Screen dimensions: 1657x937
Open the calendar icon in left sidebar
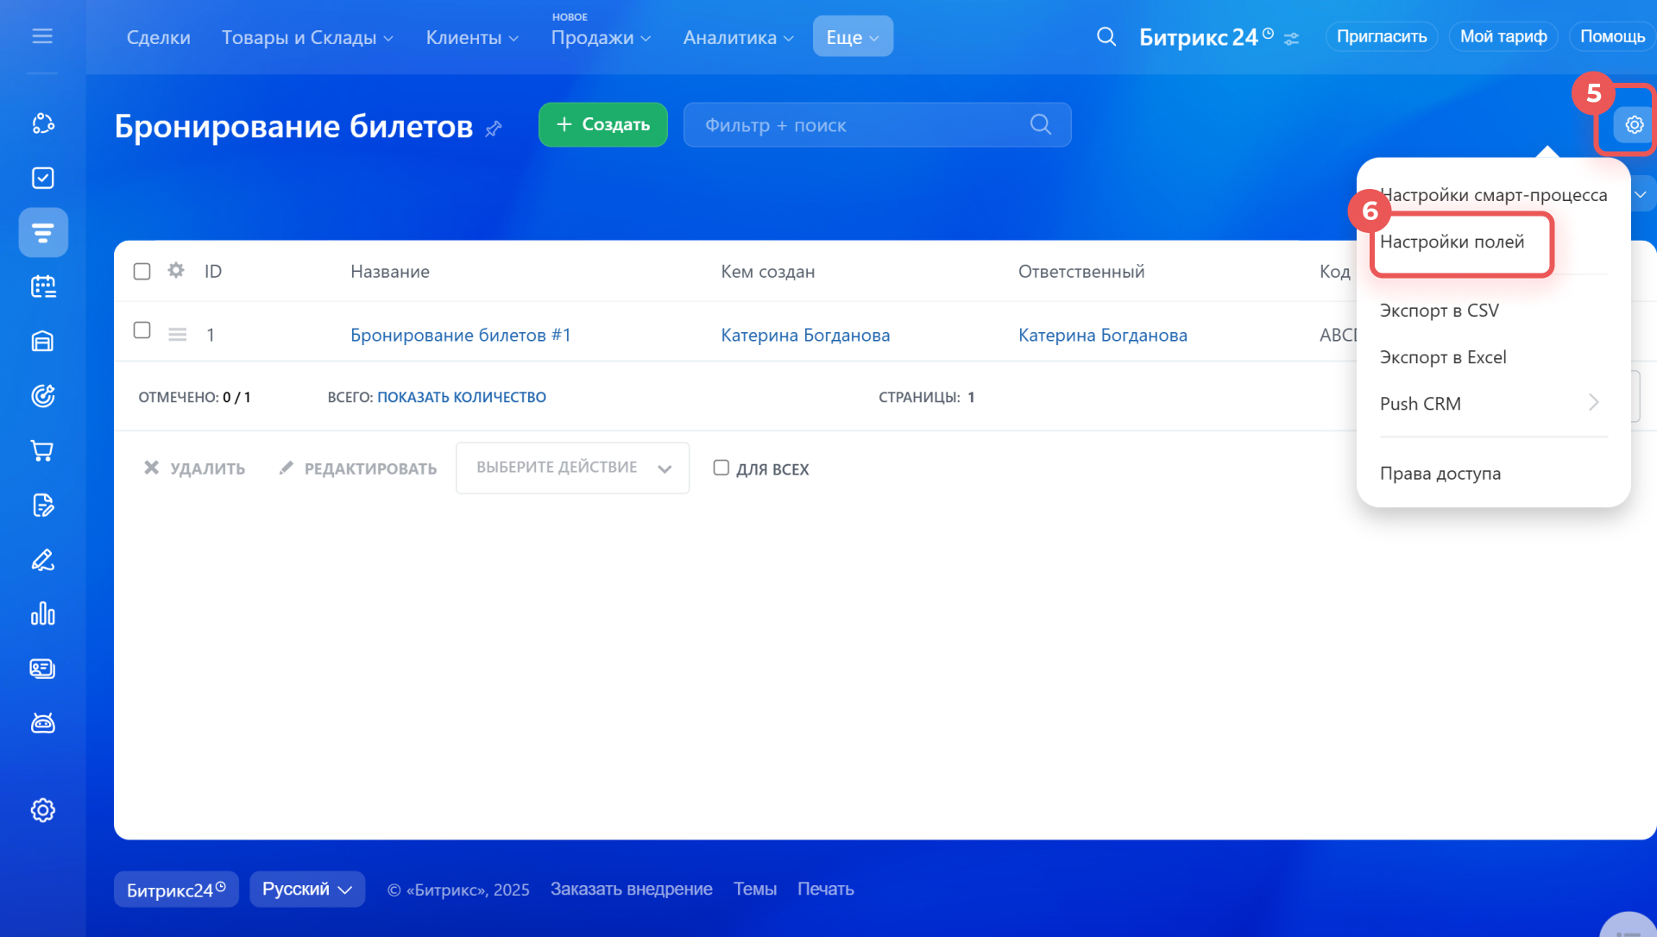[42, 286]
